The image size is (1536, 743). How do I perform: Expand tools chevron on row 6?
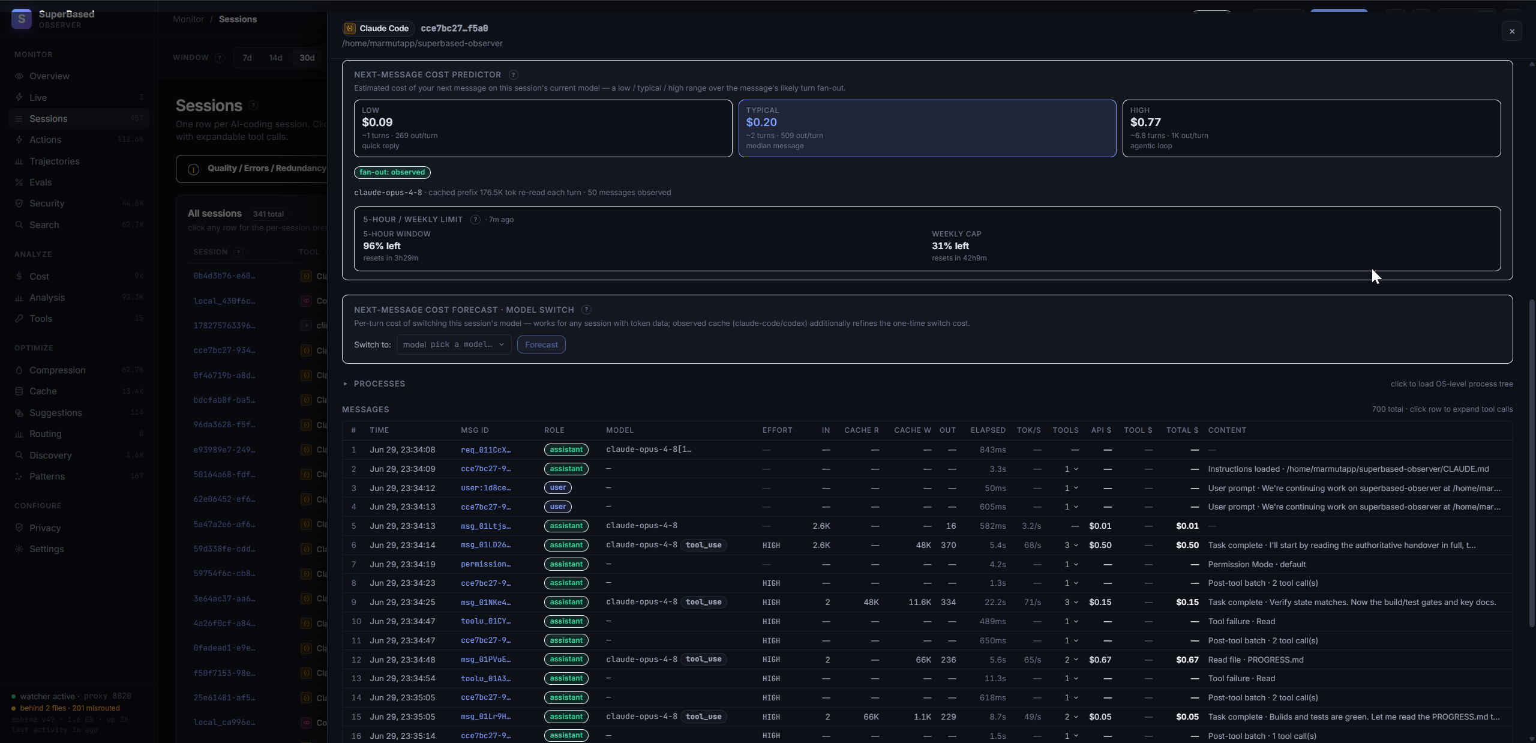pyautogui.click(x=1076, y=546)
